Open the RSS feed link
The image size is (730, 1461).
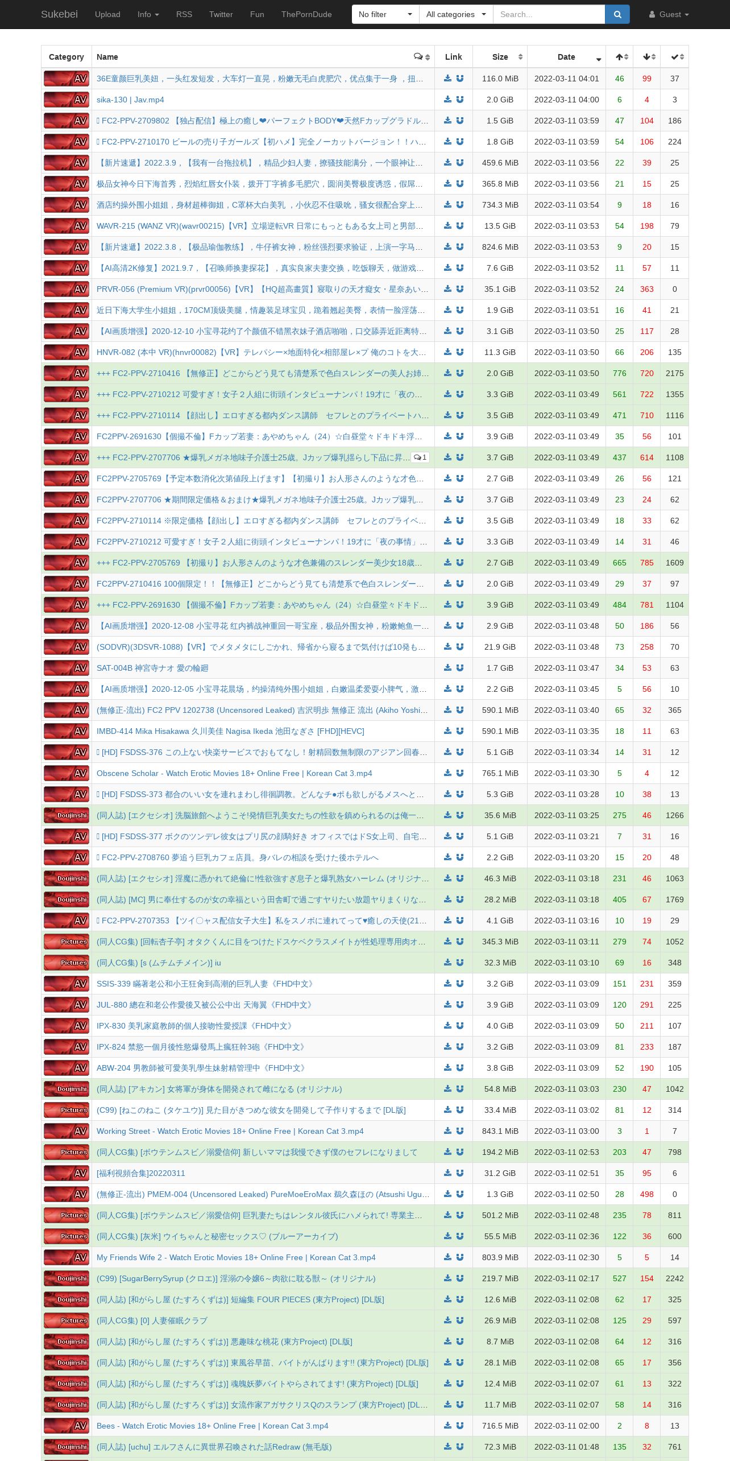click(x=184, y=14)
